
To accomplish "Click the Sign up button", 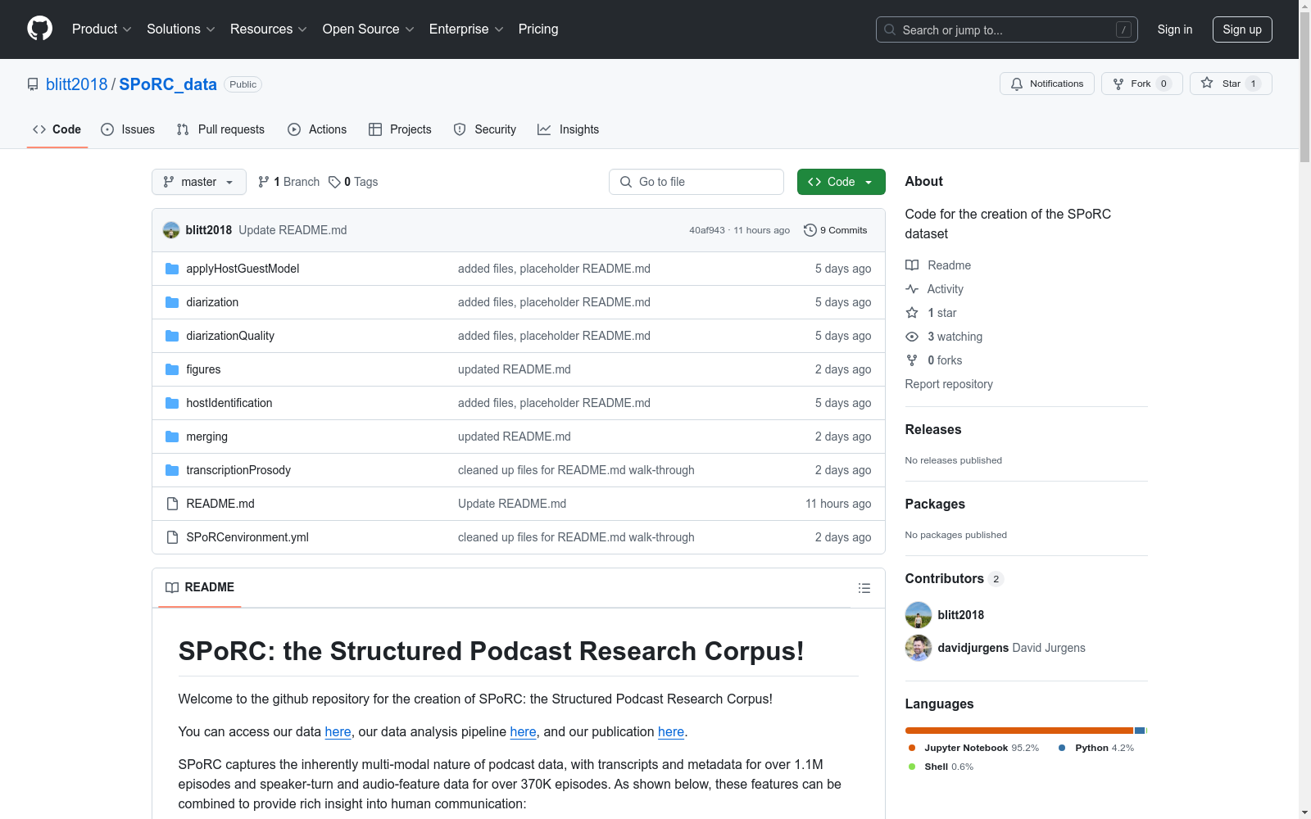I will (x=1242, y=29).
